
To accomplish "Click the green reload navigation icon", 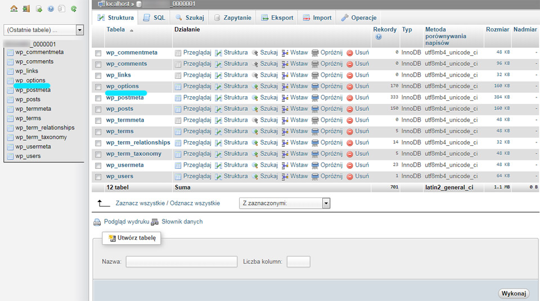I will click(74, 9).
